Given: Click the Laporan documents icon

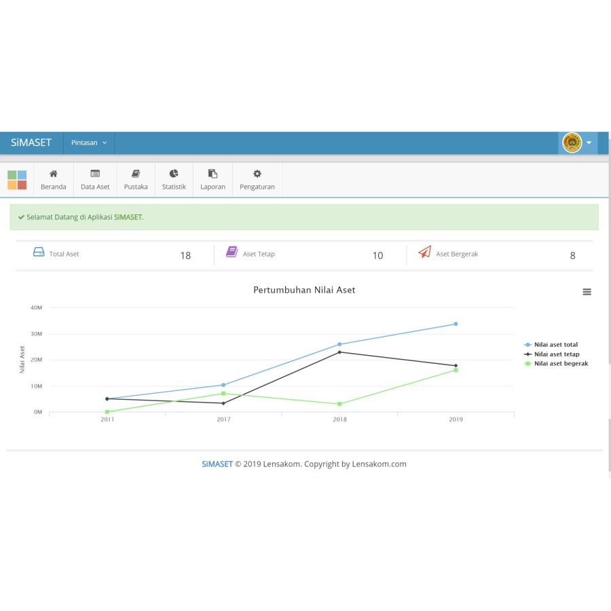Looking at the screenshot, I should pos(212,174).
